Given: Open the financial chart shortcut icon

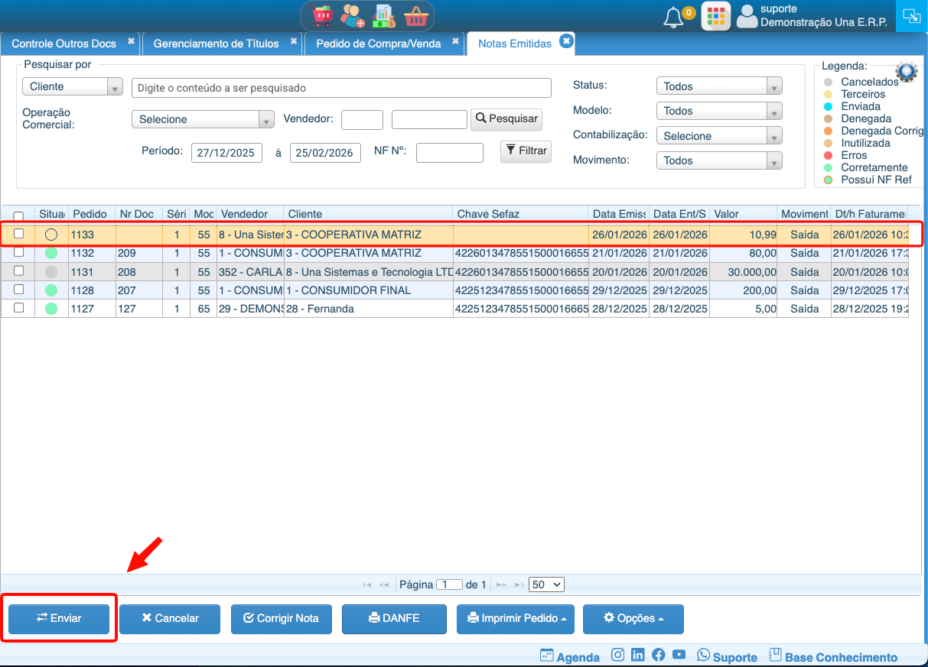Looking at the screenshot, I should coord(383,16).
